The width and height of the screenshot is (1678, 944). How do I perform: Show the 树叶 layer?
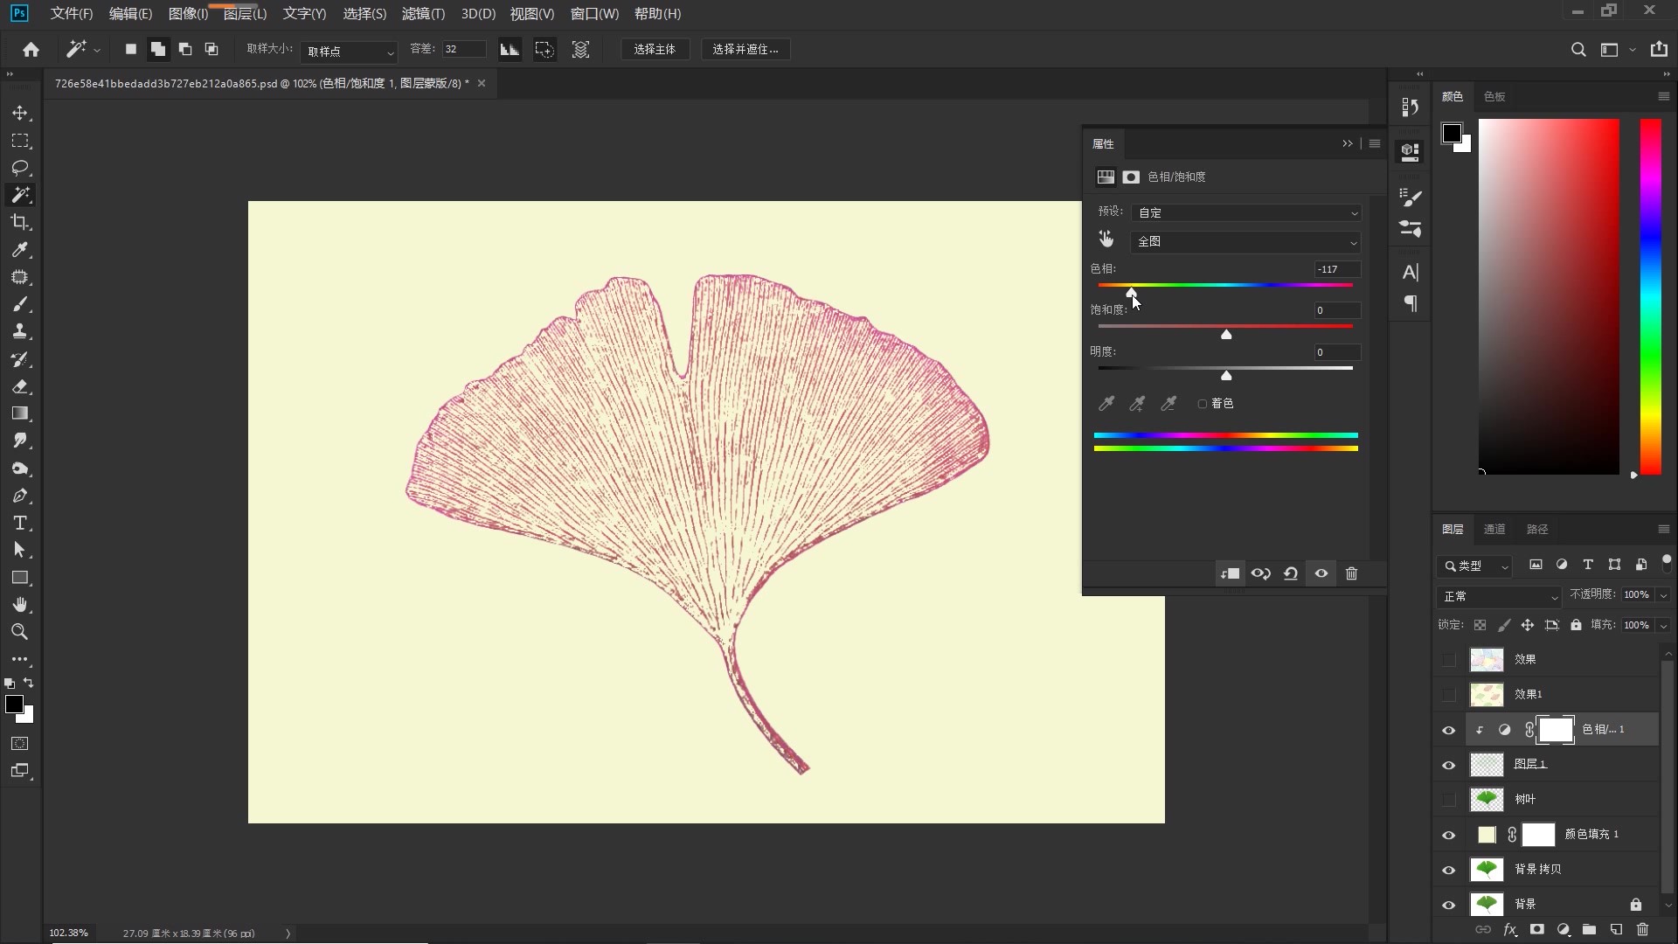pyautogui.click(x=1449, y=800)
